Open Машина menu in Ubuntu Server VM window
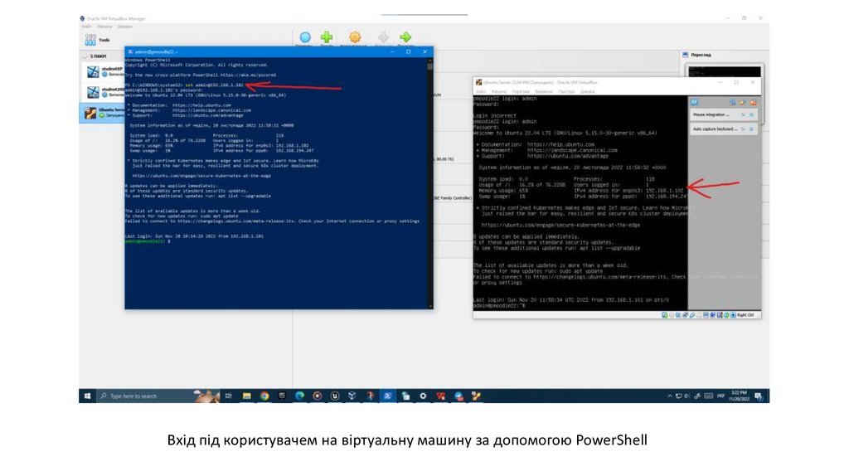Viewport: 849px width, 476px height. point(498,91)
